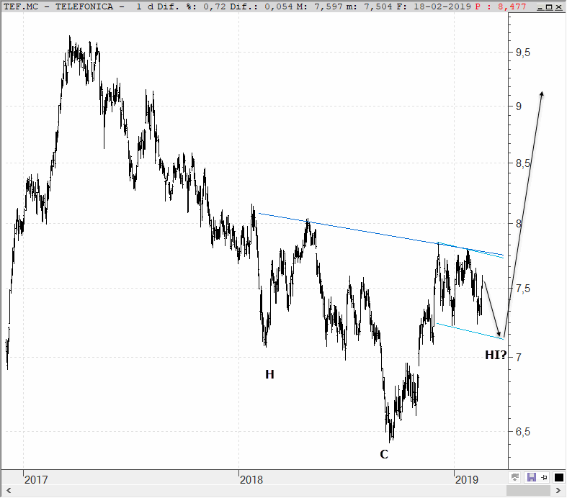Click the '2019' time axis label
The height and width of the screenshot is (498, 567).
tap(466, 479)
